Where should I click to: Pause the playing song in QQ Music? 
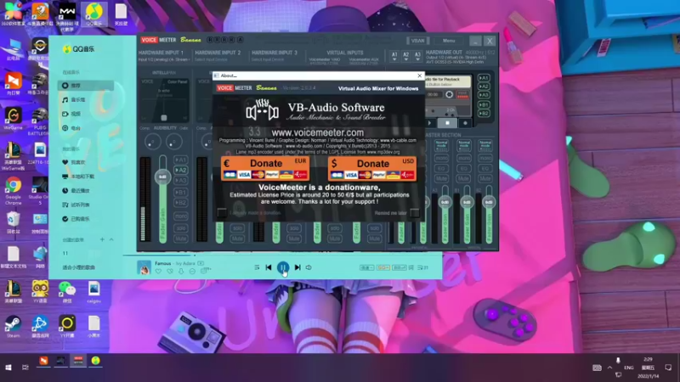pyautogui.click(x=283, y=267)
